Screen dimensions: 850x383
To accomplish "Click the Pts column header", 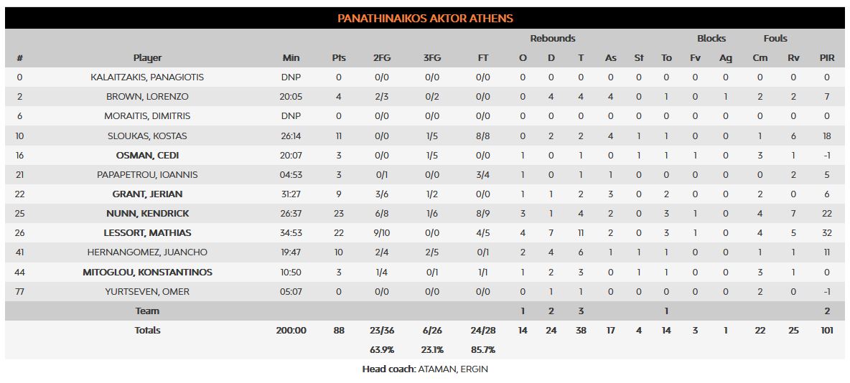I will pos(339,57).
